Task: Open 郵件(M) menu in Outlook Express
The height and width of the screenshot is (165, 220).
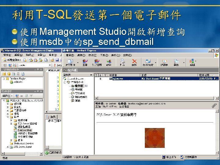Action: pyautogui.click(x=116, y=55)
